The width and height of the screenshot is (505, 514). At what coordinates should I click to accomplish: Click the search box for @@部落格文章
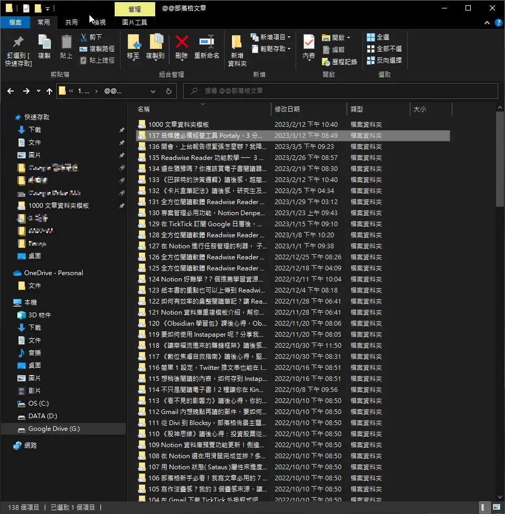(340, 91)
